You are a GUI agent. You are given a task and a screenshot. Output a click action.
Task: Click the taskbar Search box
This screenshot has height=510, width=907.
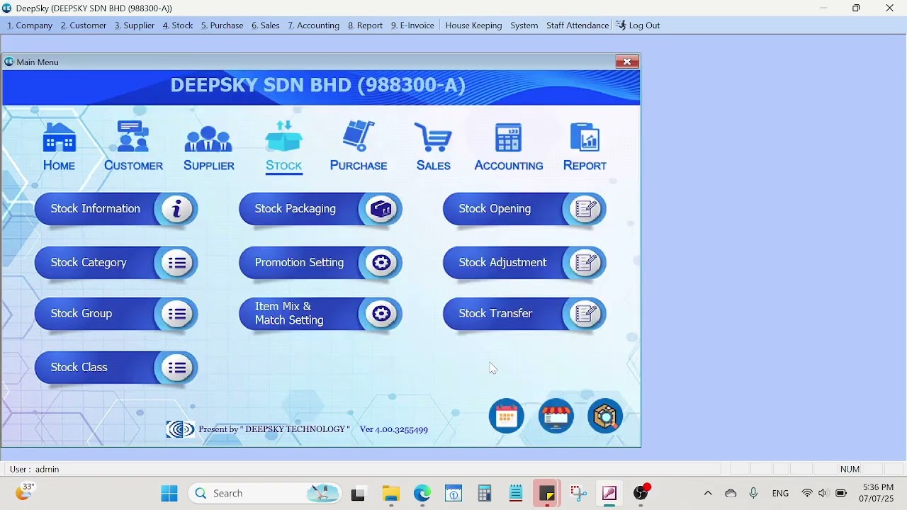265,494
